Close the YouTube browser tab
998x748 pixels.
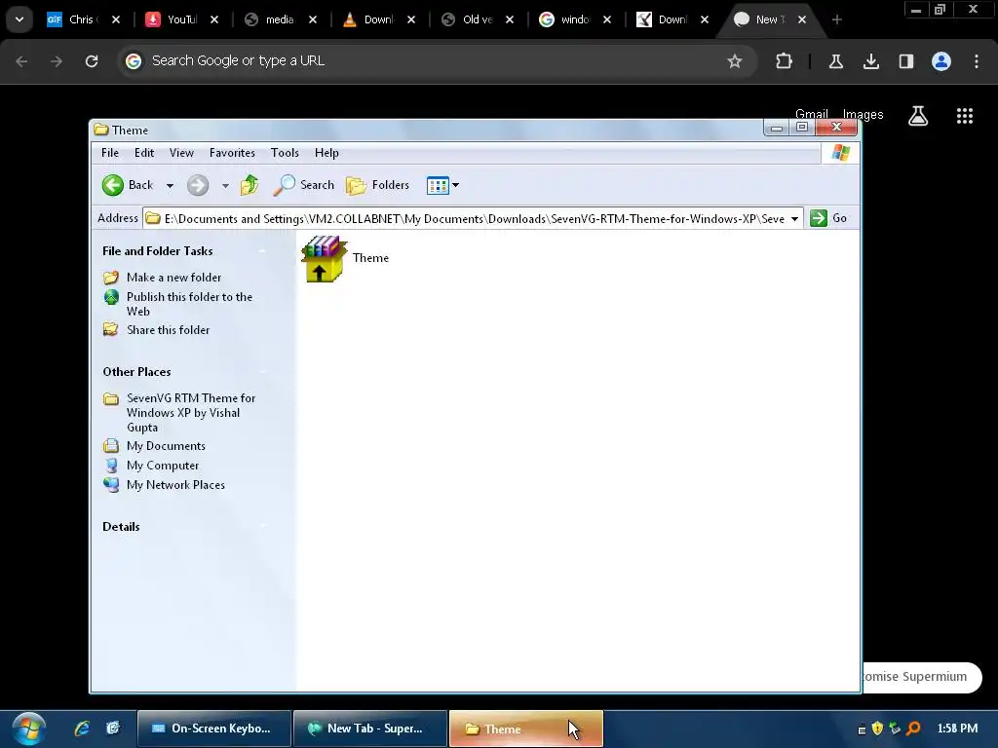tap(214, 19)
